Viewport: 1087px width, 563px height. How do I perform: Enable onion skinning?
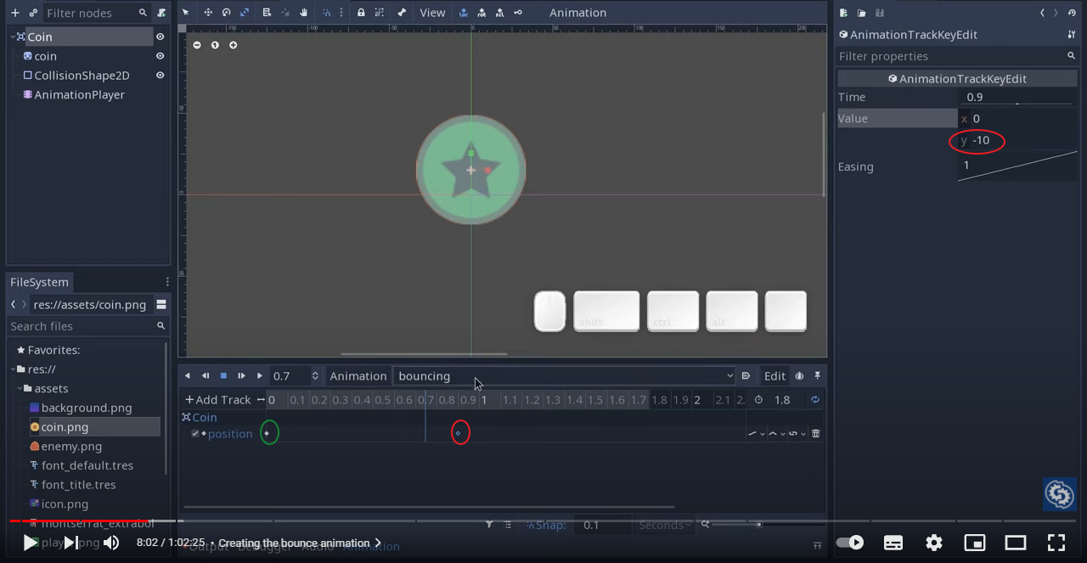click(x=799, y=376)
